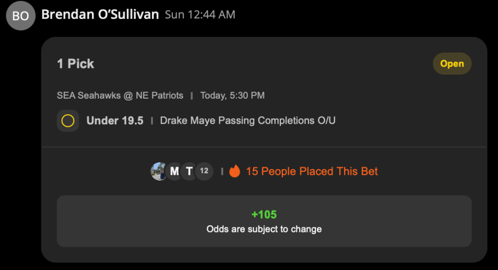Open Brendan O'Sullivan's profile name
Image resolution: width=498 pixels, height=270 pixels.
click(x=100, y=15)
